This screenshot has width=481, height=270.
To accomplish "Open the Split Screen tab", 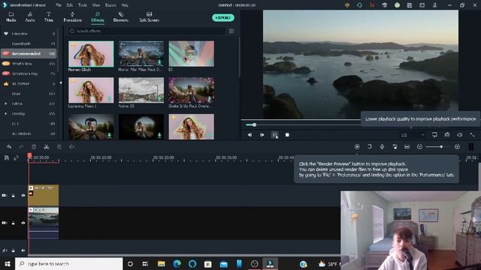I will click(149, 16).
